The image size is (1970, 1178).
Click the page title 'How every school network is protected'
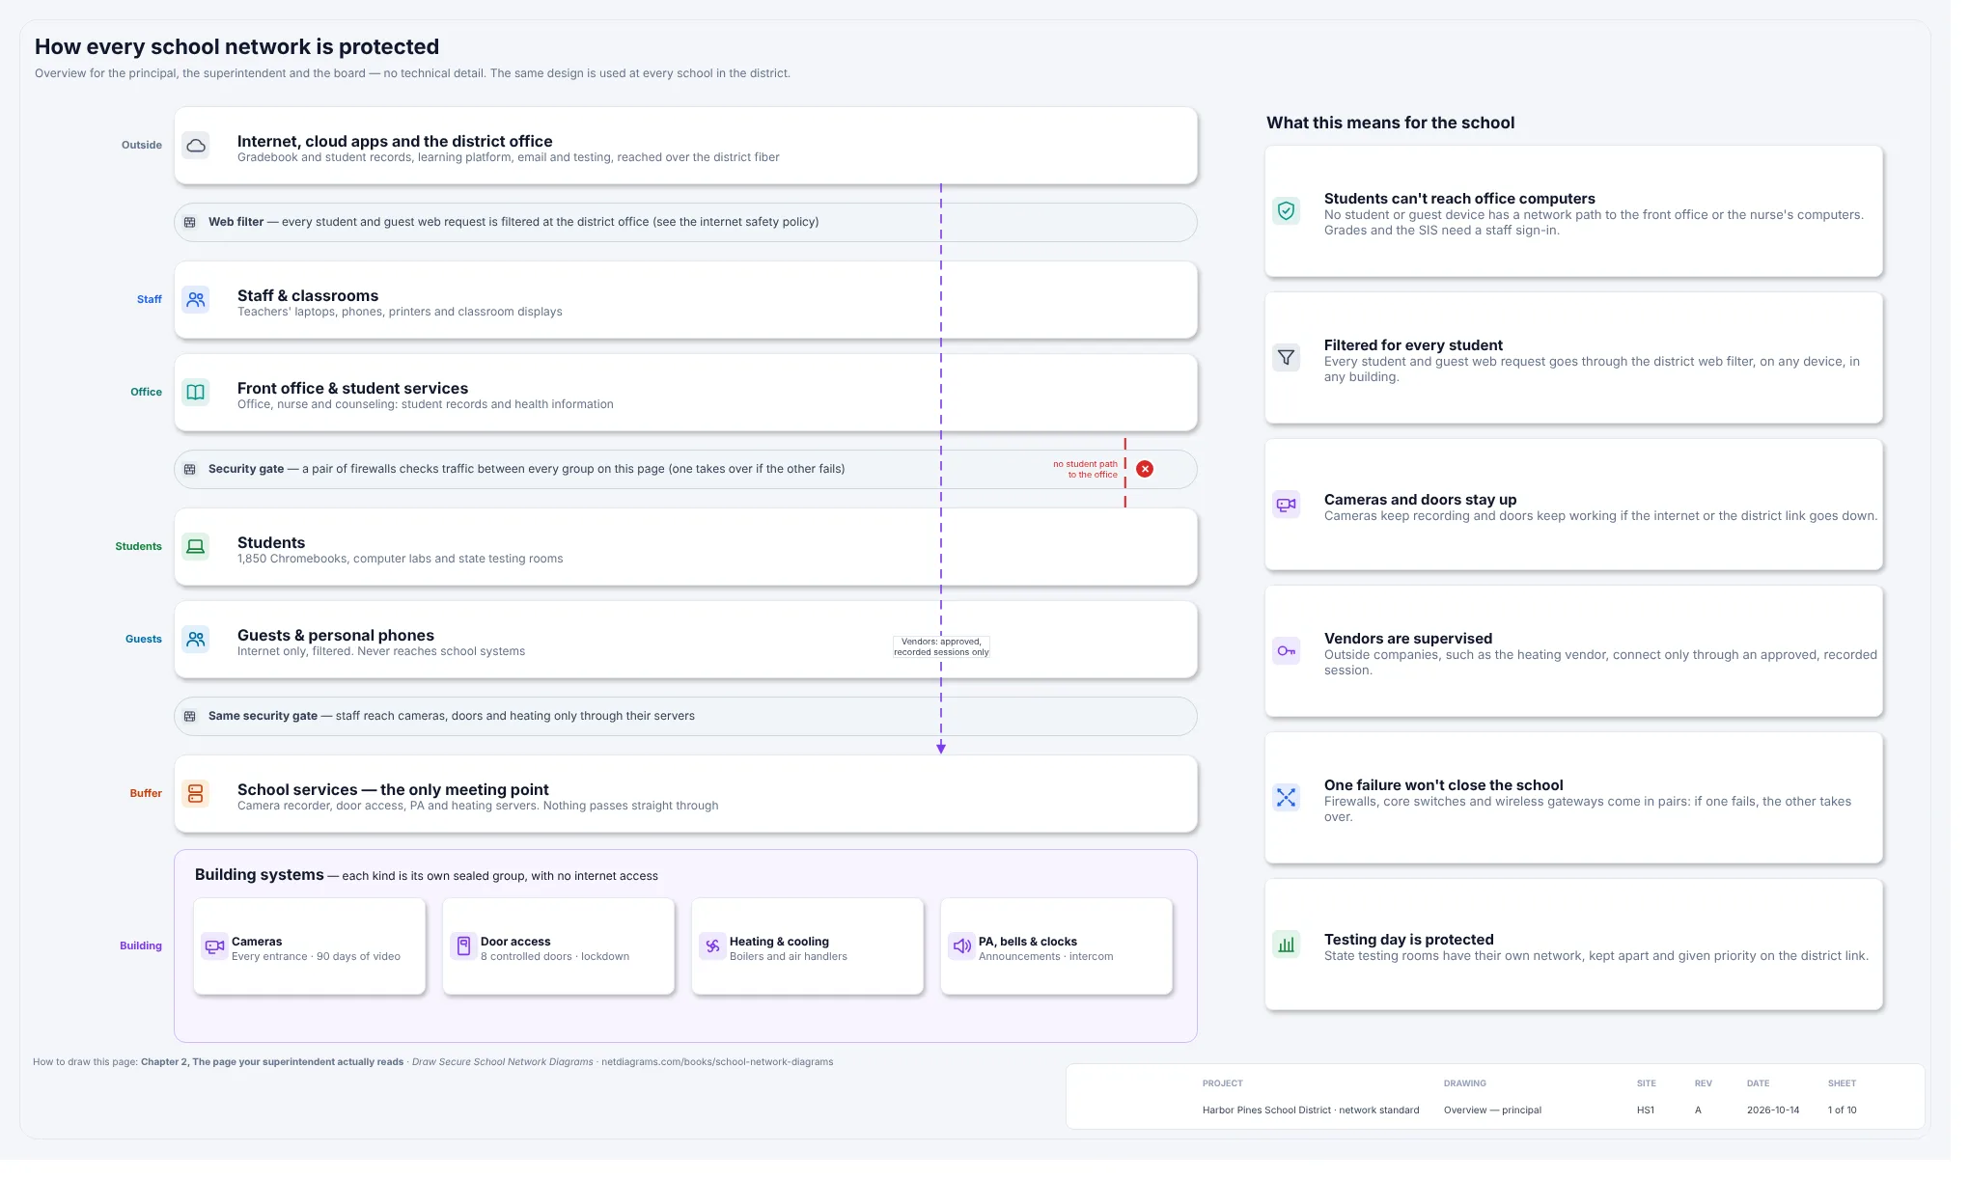[237, 47]
